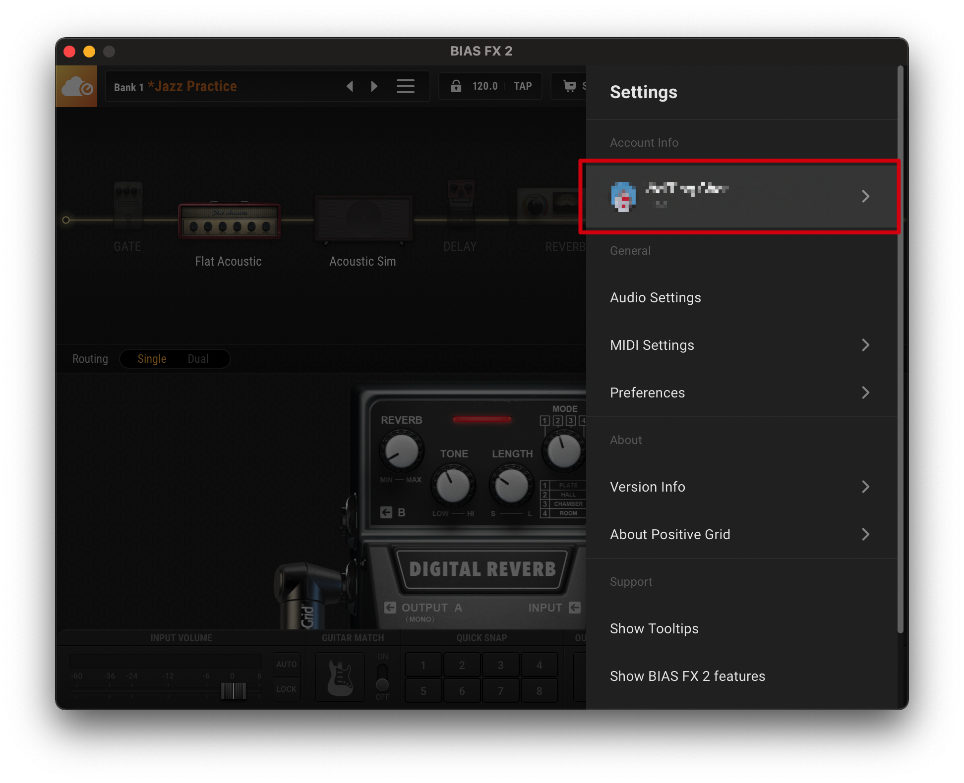Expand Version Info chevron

pos(866,487)
